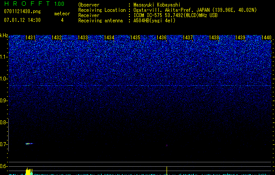Click the 1440 time marker
This screenshot has height=175, width=275.
266,38
